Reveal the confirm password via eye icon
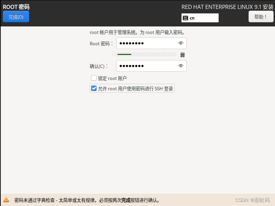Screen dimensions: 275x206 181,66
